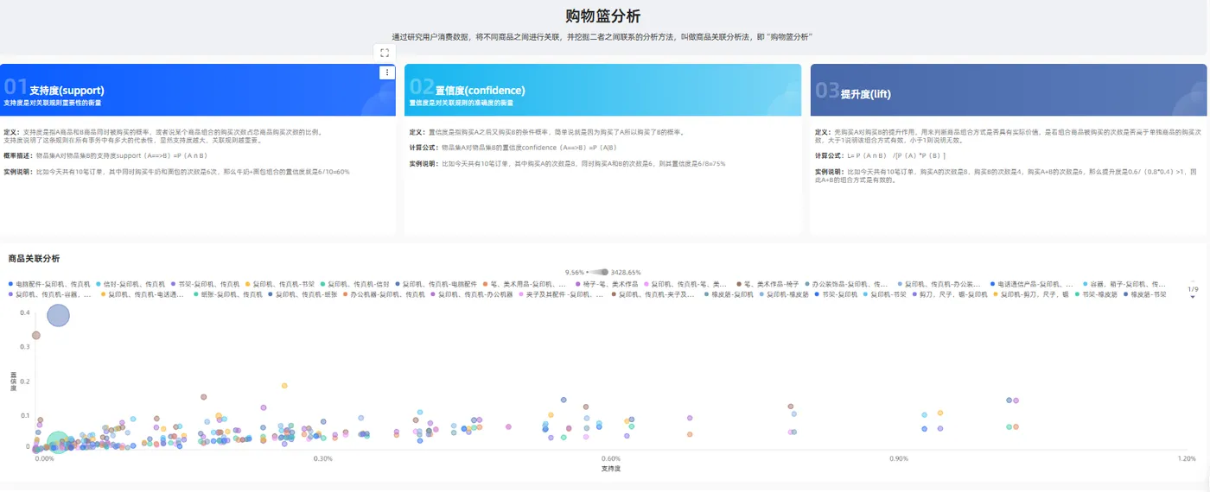Click y-axis tick label 0.4
The width and height of the screenshot is (1210, 492).
pyautogui.click(x=26, y=312)
